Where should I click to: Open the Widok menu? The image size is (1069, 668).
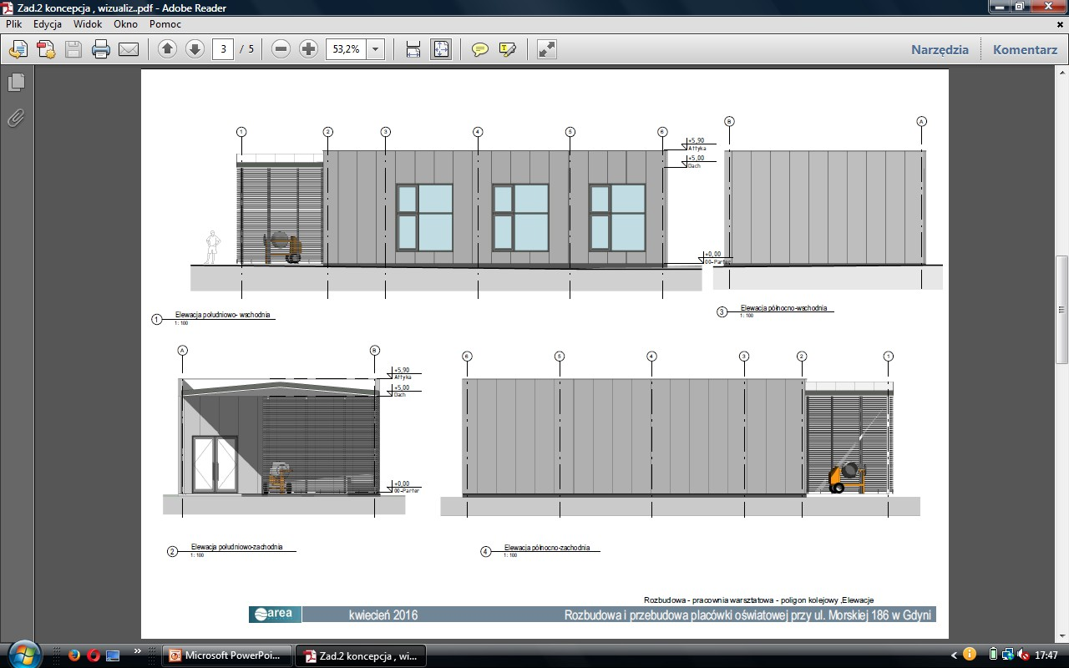pyautogui.click(x=88, y=24)
